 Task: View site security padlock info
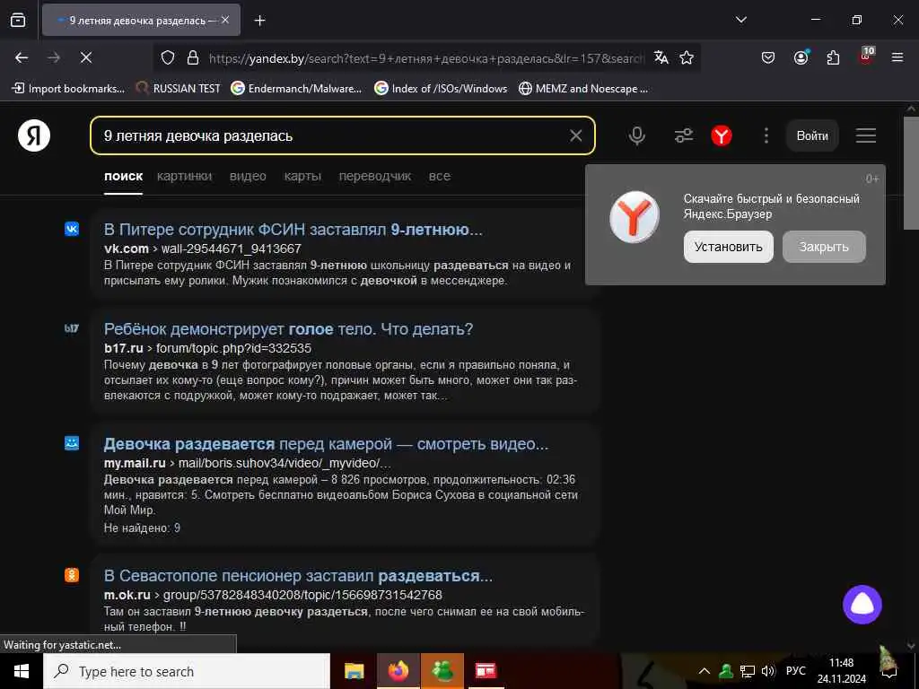pyautogui.click(x=193, y=57)
